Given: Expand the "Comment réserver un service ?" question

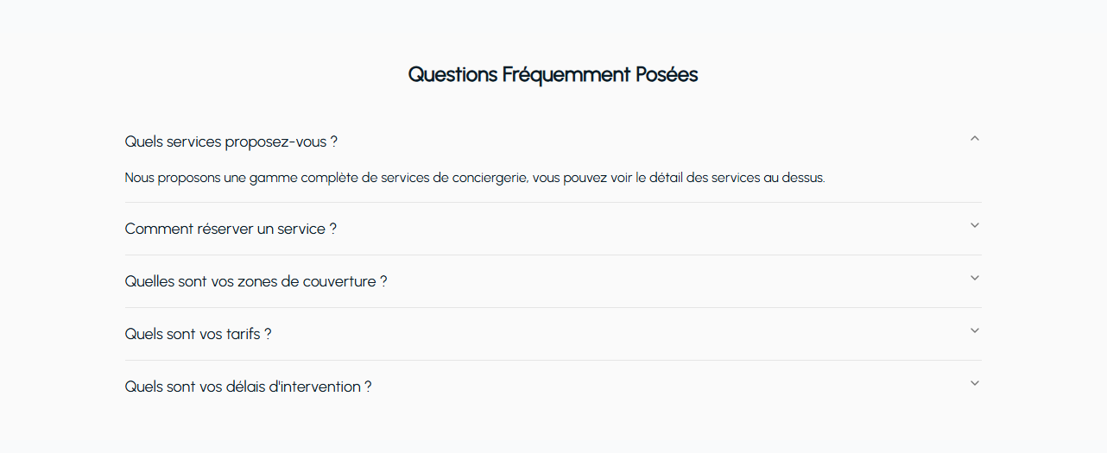Looking at the screenshot, I should click(231, 229).
